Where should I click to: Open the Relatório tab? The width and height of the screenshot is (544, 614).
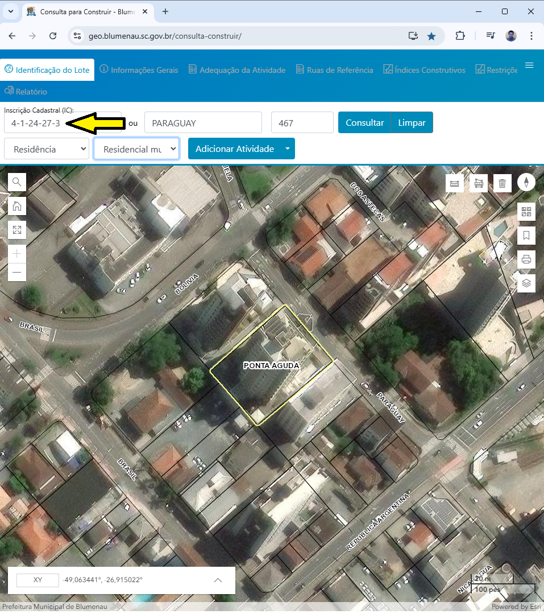click(26, 91)
